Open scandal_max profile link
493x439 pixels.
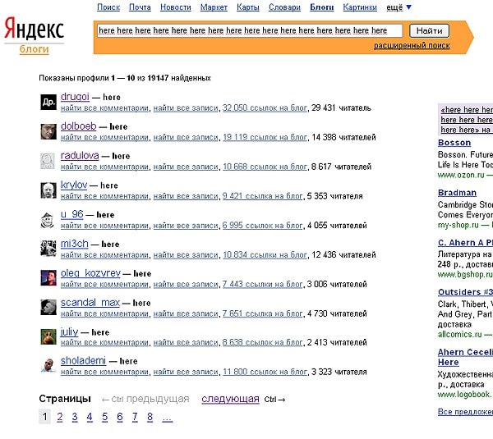[x=90, y=303]
